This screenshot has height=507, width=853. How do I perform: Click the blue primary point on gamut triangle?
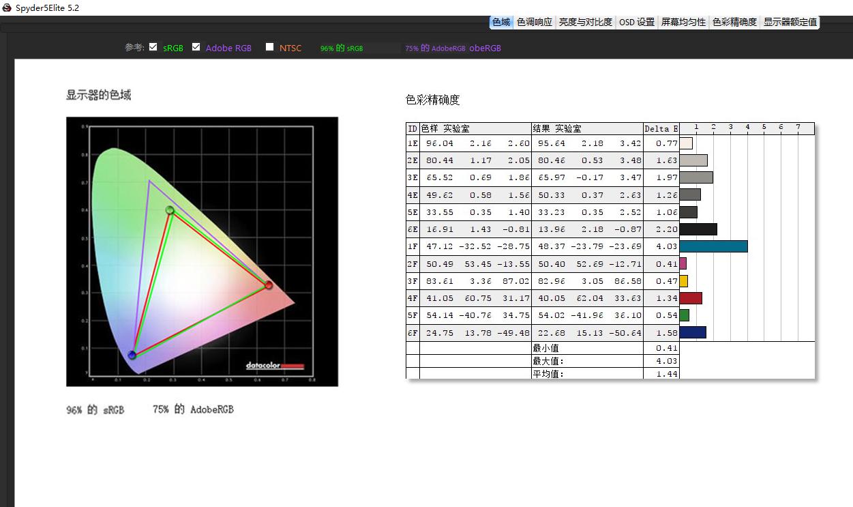pos(132,354)
